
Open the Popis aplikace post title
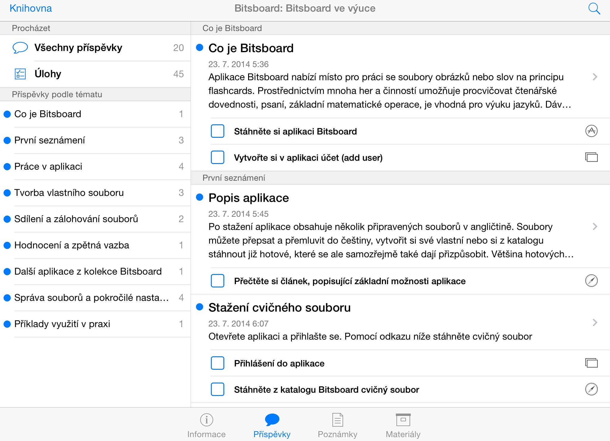click(249, 198)
